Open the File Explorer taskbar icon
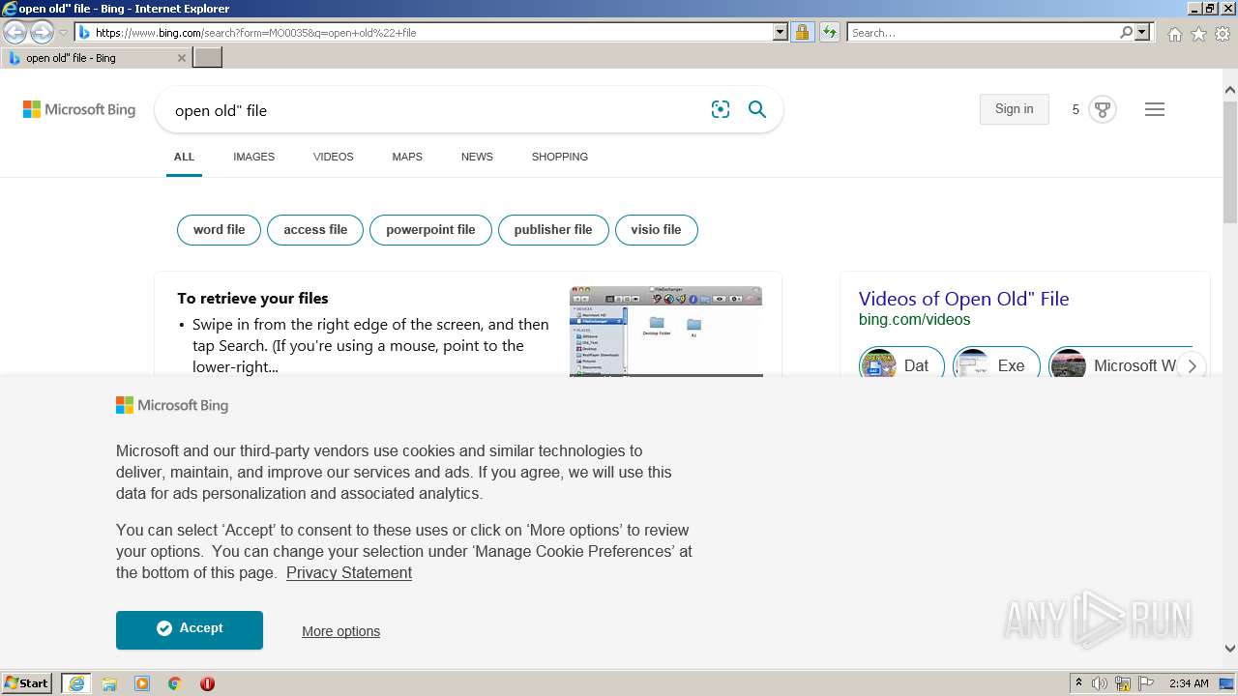Viewport: 1238px width, 696px height. 109,683
